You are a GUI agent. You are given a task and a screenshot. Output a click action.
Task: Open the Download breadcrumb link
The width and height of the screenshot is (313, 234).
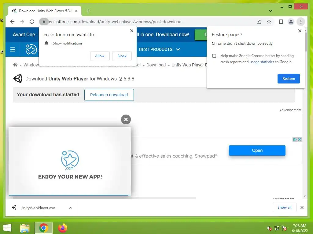pos(156,65)
